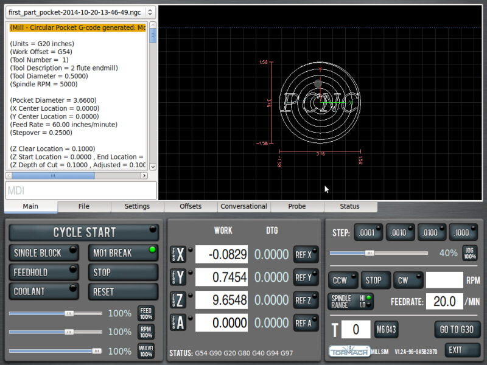Click the Zero Y axis button
The width and height of the screenshot is (487, 365).
177,277
